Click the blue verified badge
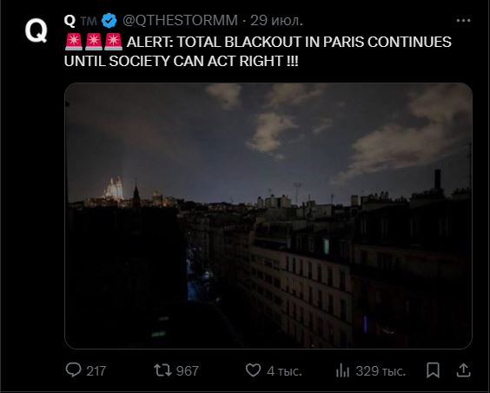490x393 pixels. click(x=109, y=21)
